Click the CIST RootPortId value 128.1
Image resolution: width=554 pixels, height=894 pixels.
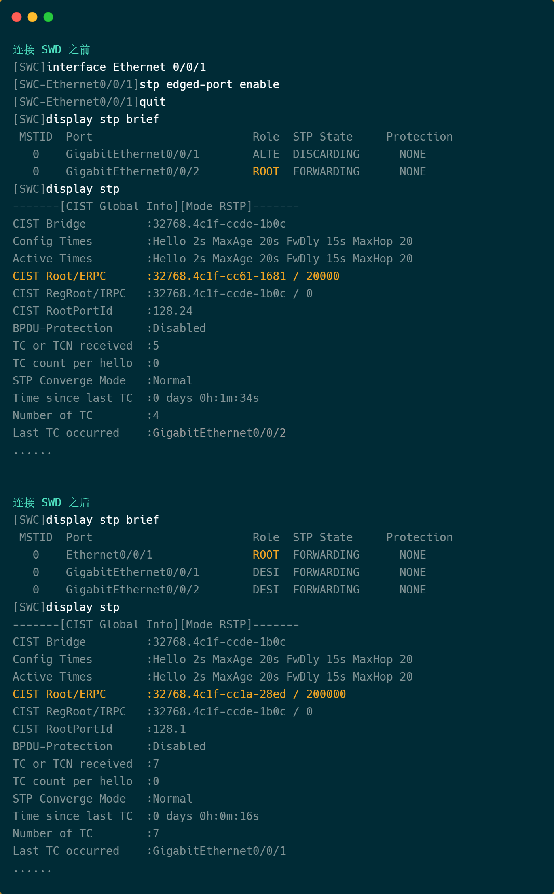pos(169,729)
